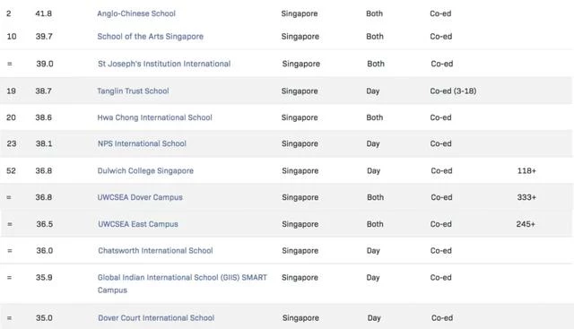Visit St Joseph's Institution International page

click(x=164, y=64)
